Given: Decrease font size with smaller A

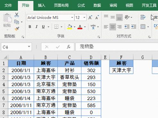Looking at the screenshot, I should [x=97, y=17].
